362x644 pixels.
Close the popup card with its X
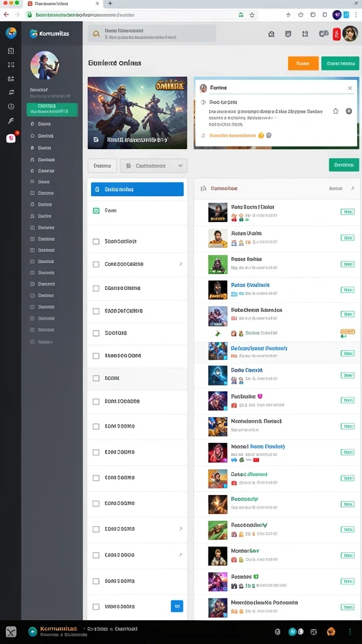coord(349,88)
